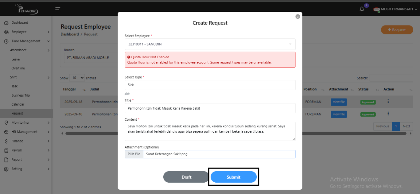Open Settings via the gear icon

click(6, 169)
